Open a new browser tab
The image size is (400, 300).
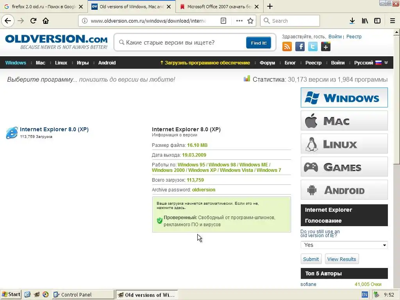pyautogui.click(x=270, y=6)
